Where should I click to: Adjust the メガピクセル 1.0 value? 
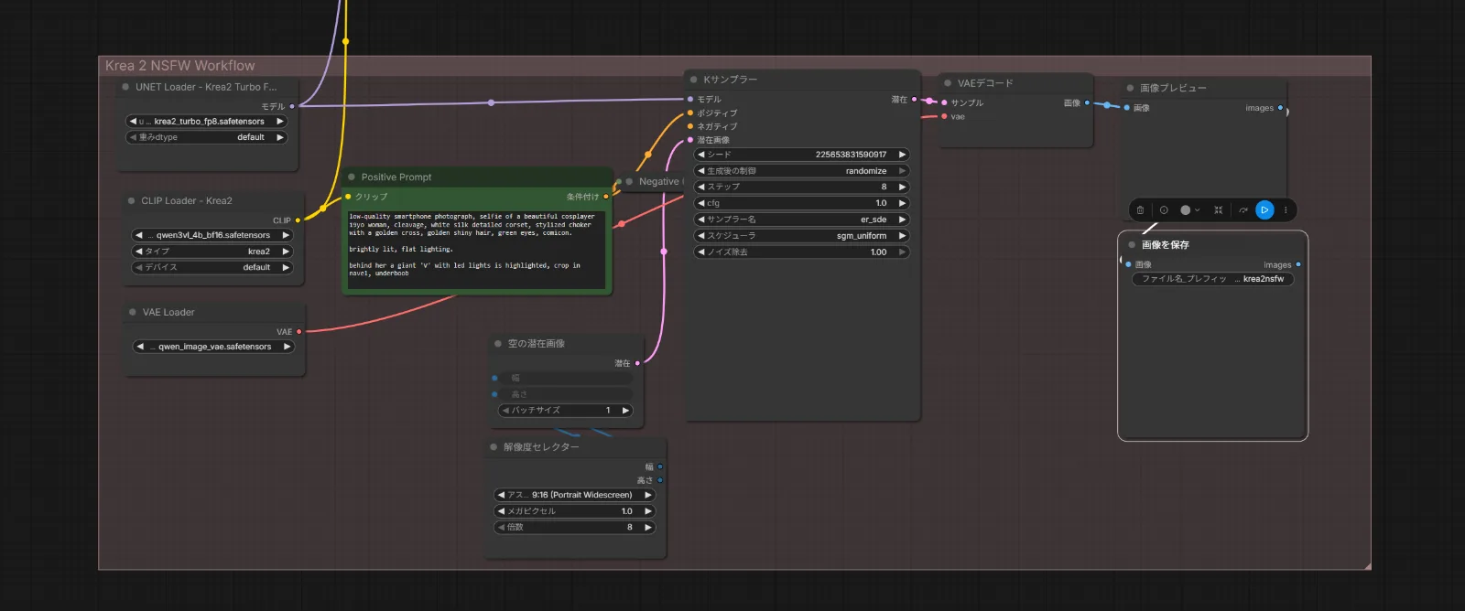pyautogui.click(x=575, y=511)
